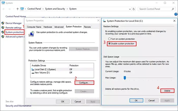The height and width of the screenshot is (111, 178).
Task: Select System Protection tab
Action: [74, 26]
